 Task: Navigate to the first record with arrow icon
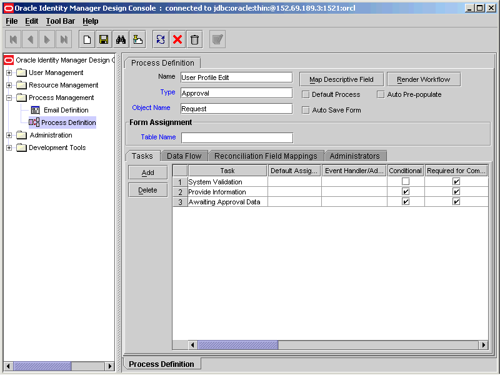[12, 39]
